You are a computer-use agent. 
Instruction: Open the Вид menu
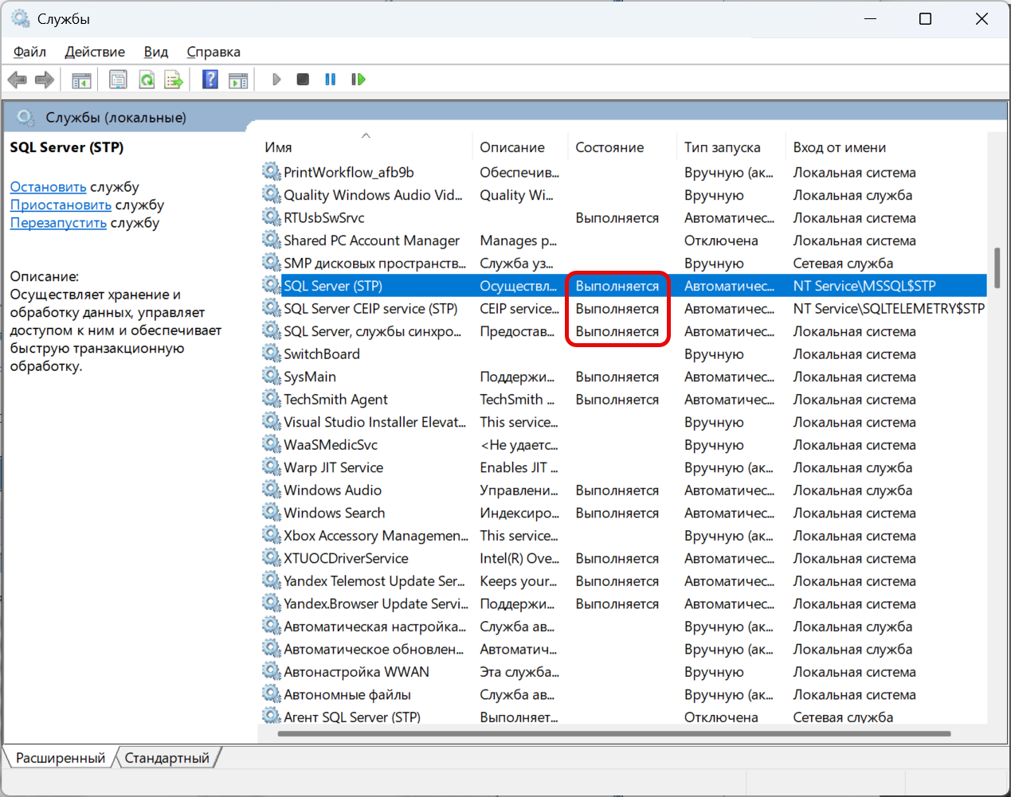(x=156, y=52)
